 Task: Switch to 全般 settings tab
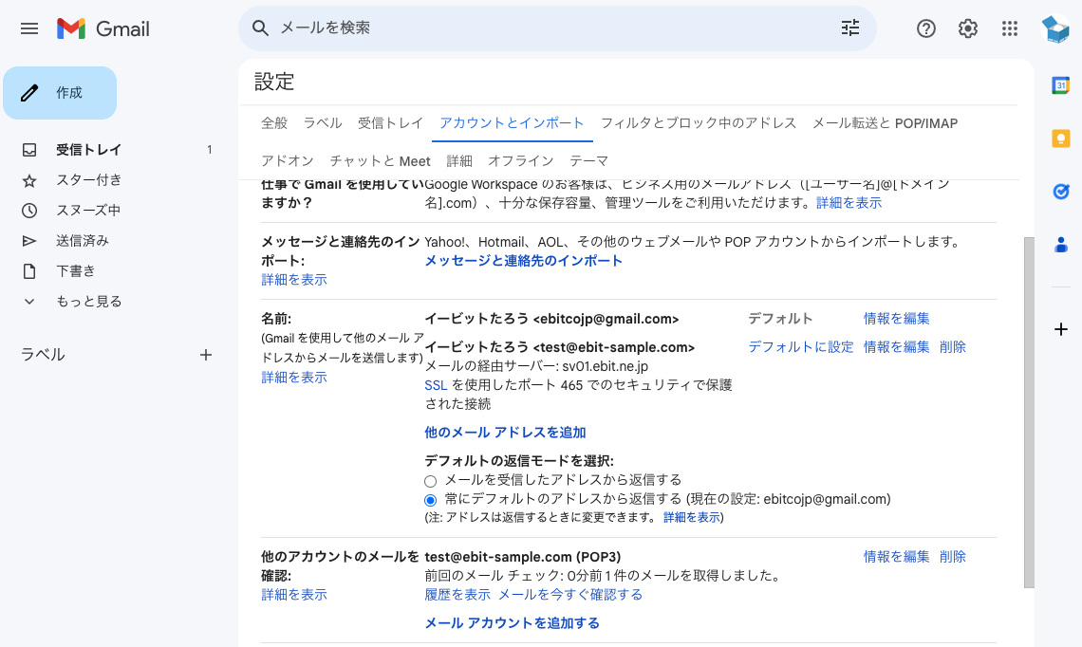pos(274,122)
